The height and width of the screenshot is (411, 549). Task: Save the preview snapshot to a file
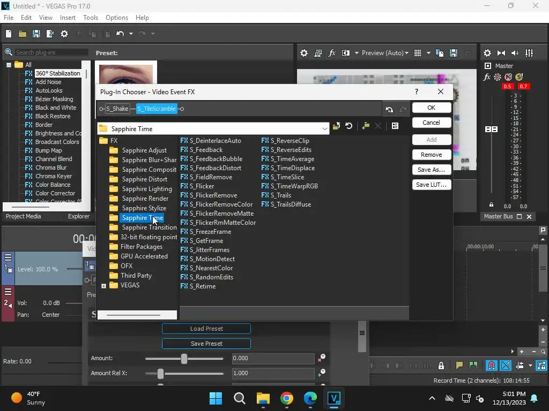pos(454,53)
